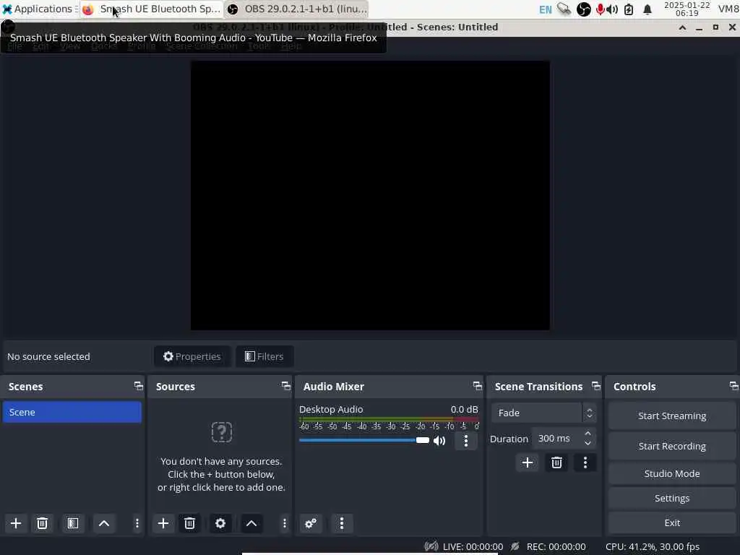Click the black preview canvas
740x555 pixels.
click(x=370, y=195)
